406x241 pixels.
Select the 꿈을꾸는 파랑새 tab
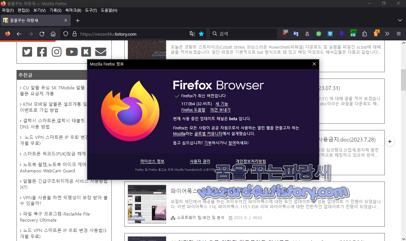coord(35,20)
